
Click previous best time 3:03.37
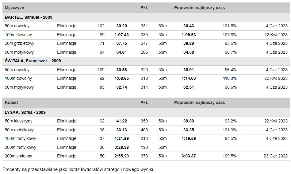188,156
